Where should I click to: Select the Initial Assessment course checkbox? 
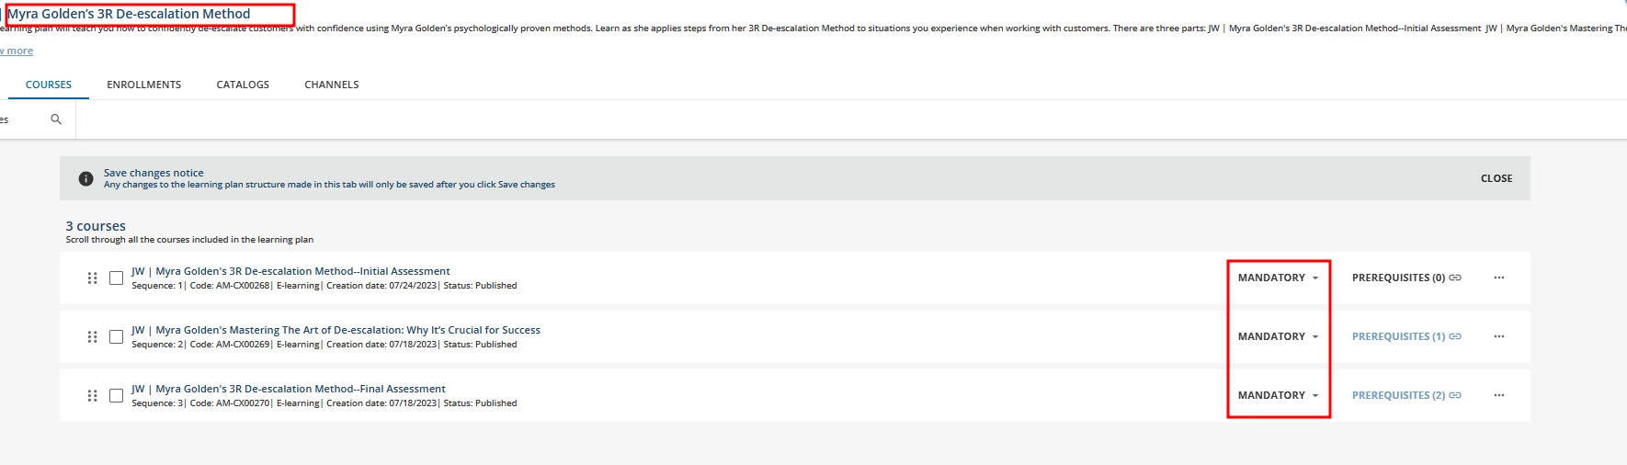(x=116, y=278)
